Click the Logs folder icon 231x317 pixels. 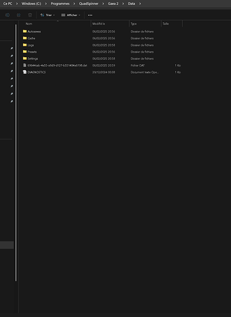[x=25, y=45]
